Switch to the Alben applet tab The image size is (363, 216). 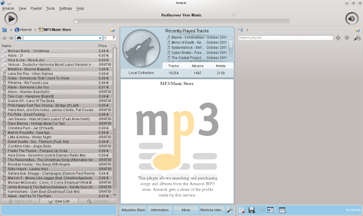[x=185, y=210]
